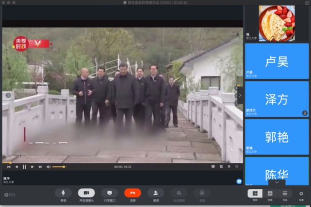Switch to the 列表 list layout view
This screenshot has height=207, width=311.
point(285,193)
